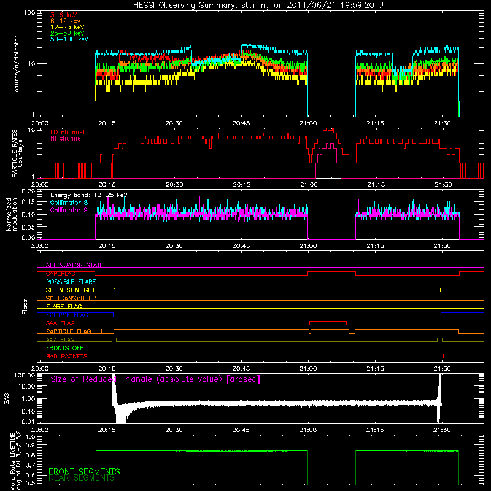Screen dimensions: 491x491
Task: Click the Flags panel axis label
Action: click(25, 306)
